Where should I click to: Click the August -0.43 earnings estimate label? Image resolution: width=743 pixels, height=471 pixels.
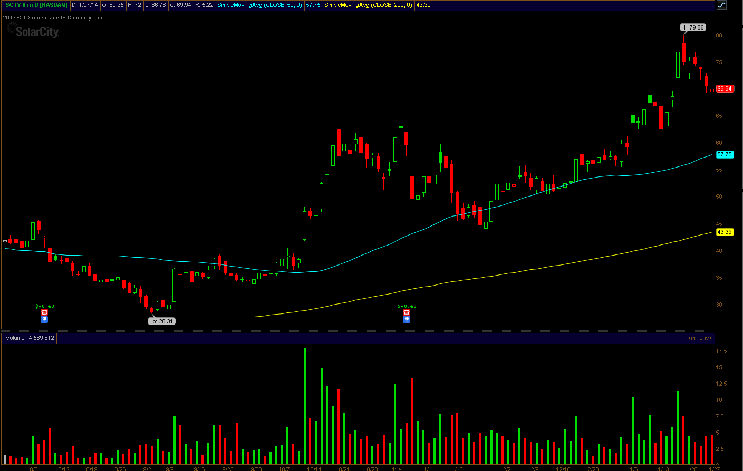pos(45,306)
